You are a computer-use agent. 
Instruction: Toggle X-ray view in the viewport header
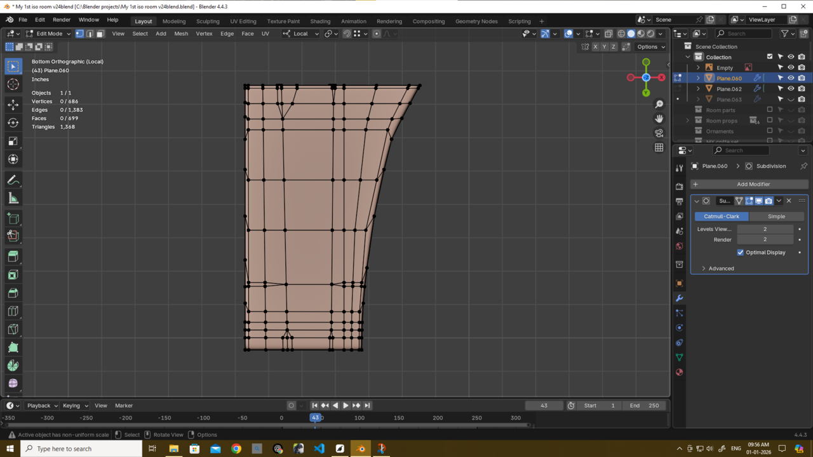click(608, 34)
